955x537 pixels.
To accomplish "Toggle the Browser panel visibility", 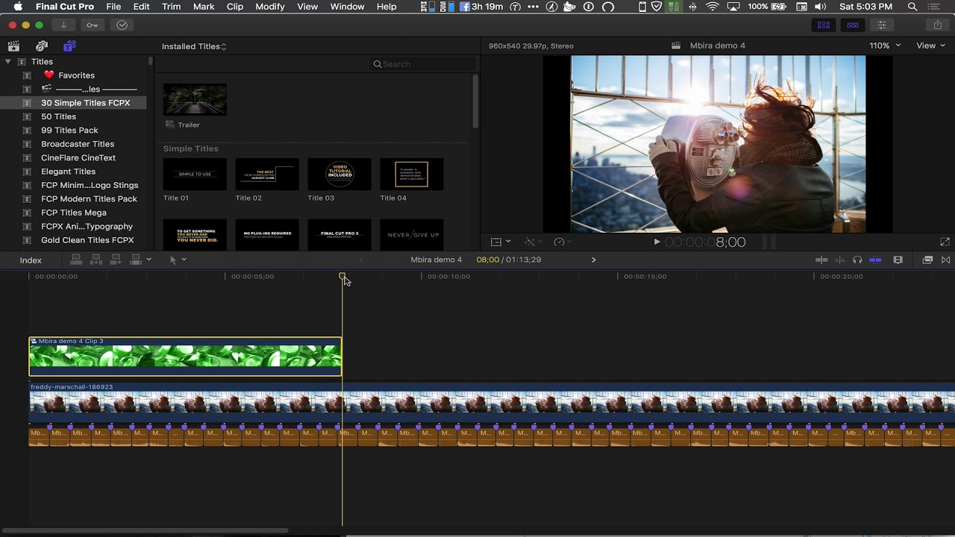I will click(x=824, y=25).
